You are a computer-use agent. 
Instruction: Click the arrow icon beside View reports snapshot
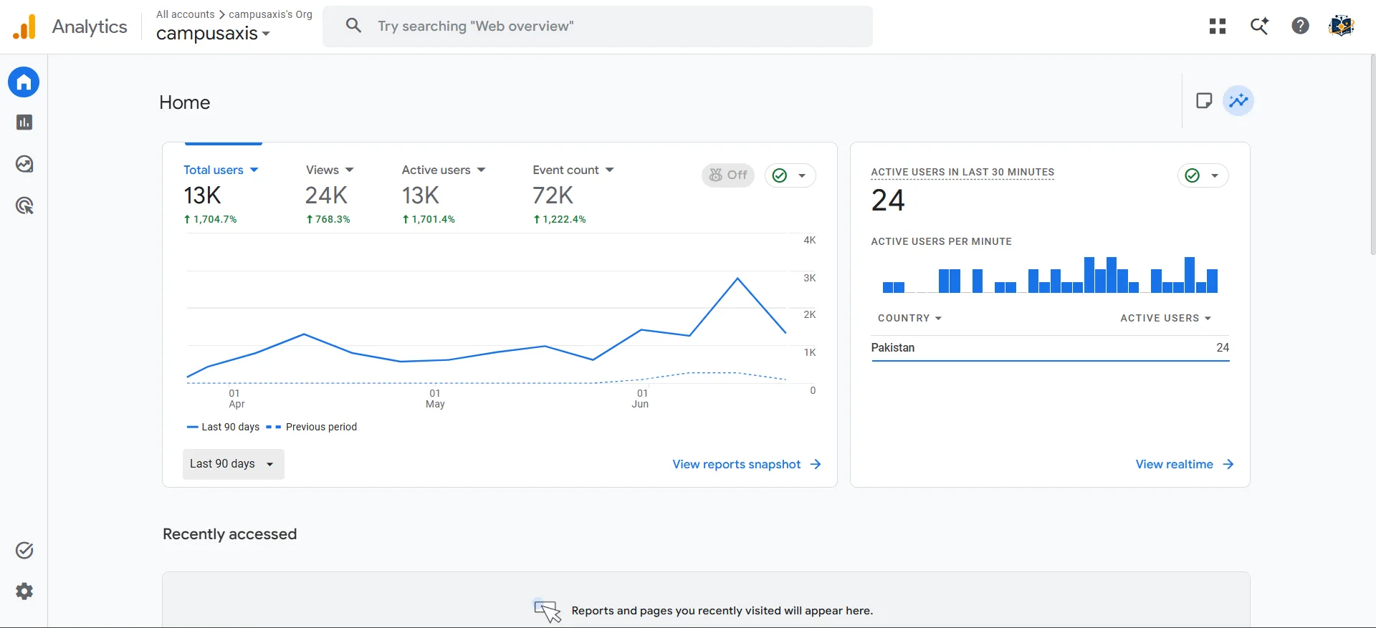pyautogui.click(x=816, y=464)
